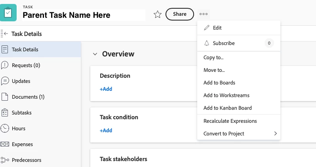Open Requests (0) section

tap(26, 65)
